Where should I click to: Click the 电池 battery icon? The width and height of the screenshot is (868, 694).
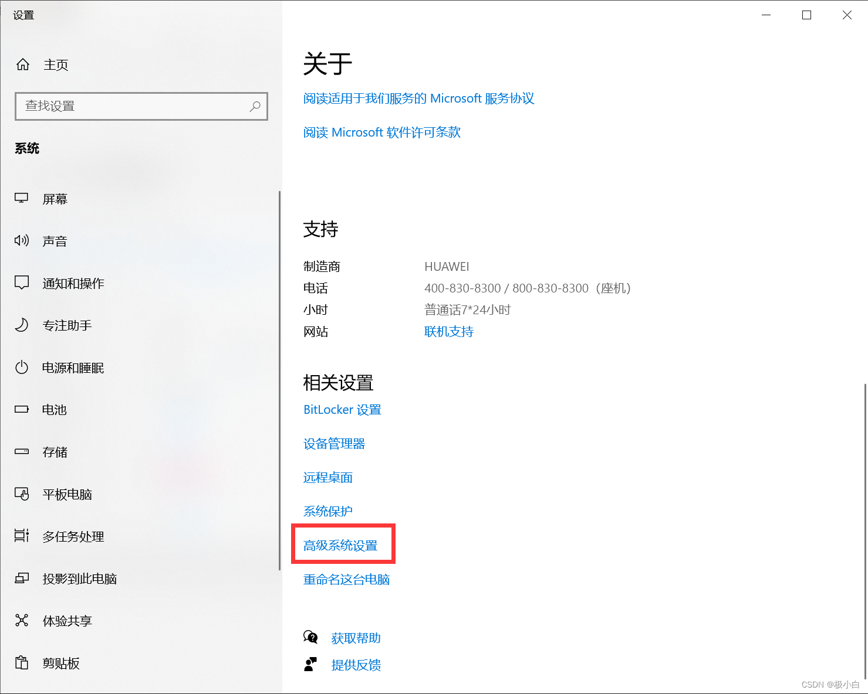click(22, 410)
